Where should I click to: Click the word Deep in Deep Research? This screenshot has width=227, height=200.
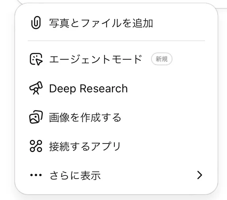(63, 89)
